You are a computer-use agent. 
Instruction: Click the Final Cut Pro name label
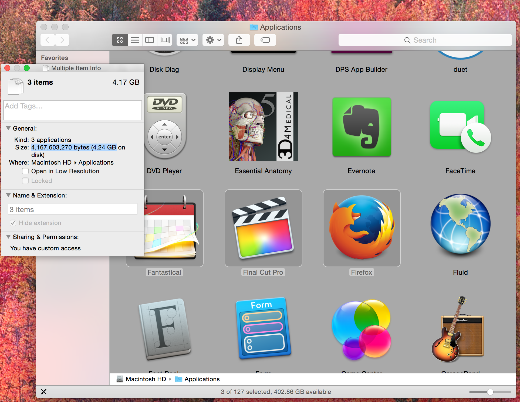(x=263, y=272)
